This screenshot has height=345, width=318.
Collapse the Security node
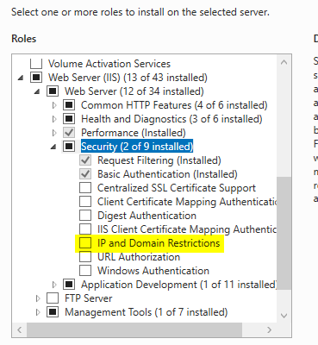(x=53, y=147)
